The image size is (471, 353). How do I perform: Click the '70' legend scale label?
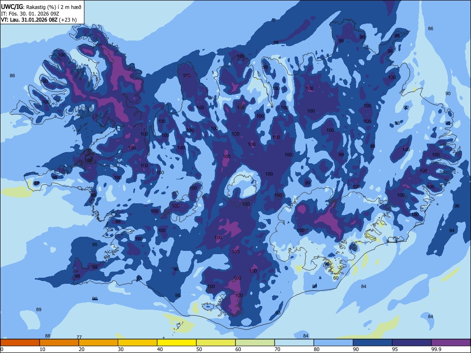[x=277, y=349]
